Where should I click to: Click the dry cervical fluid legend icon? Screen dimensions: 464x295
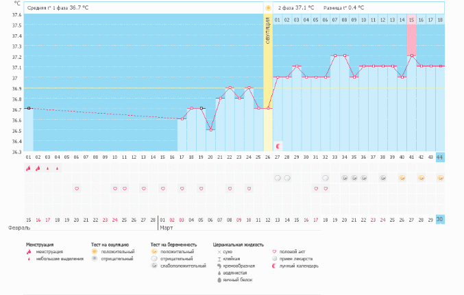(217, 252)
